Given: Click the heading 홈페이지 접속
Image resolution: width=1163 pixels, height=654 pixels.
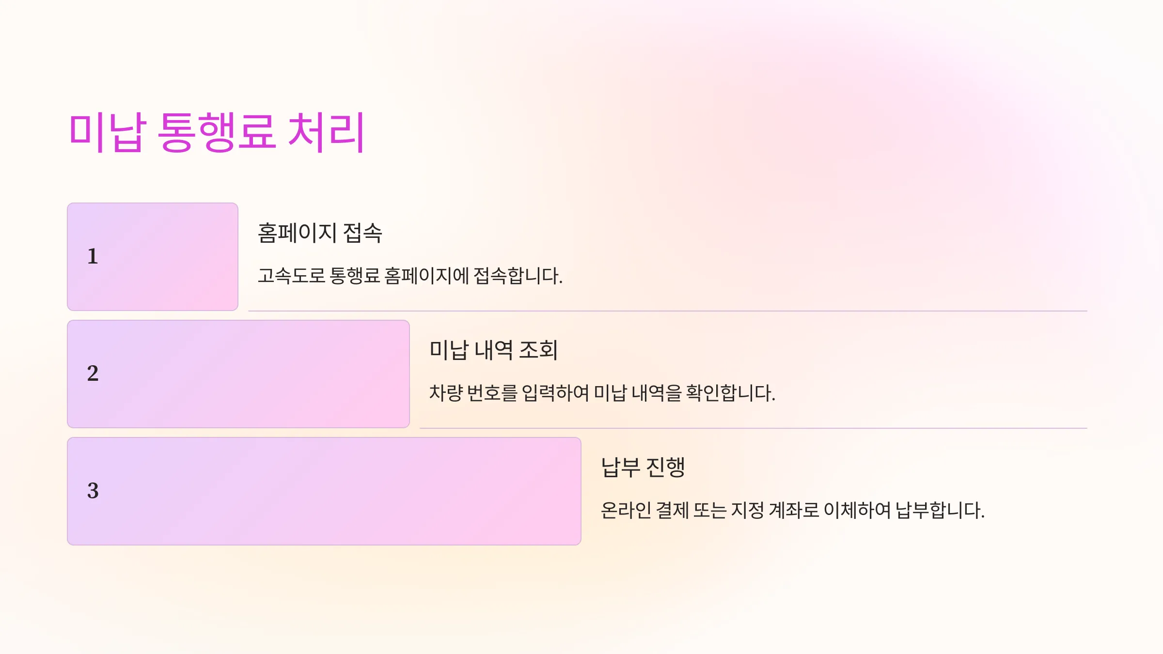Looking at the screenshot, I should point(320,233).
